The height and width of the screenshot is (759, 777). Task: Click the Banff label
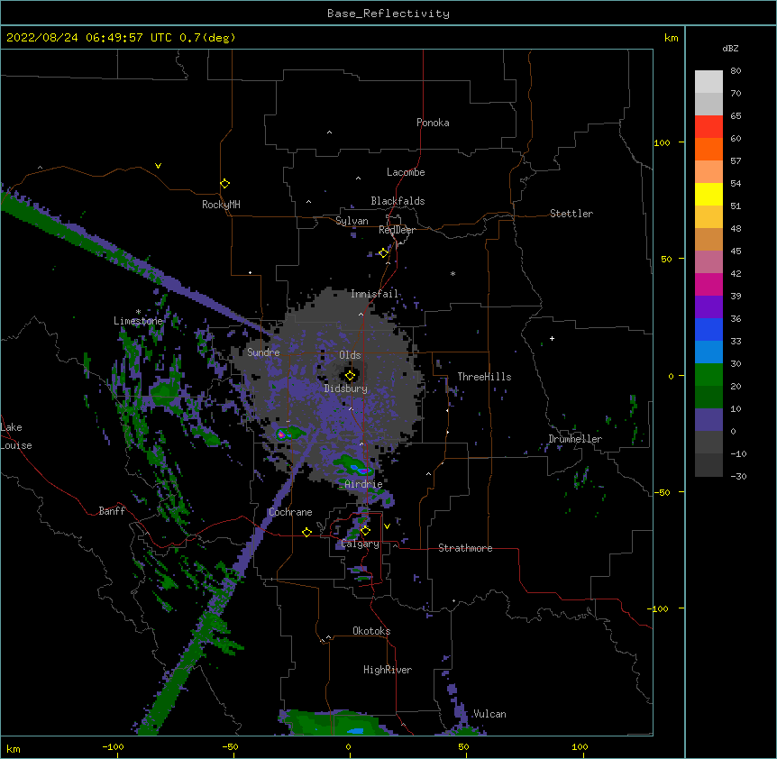coord(112,511)
